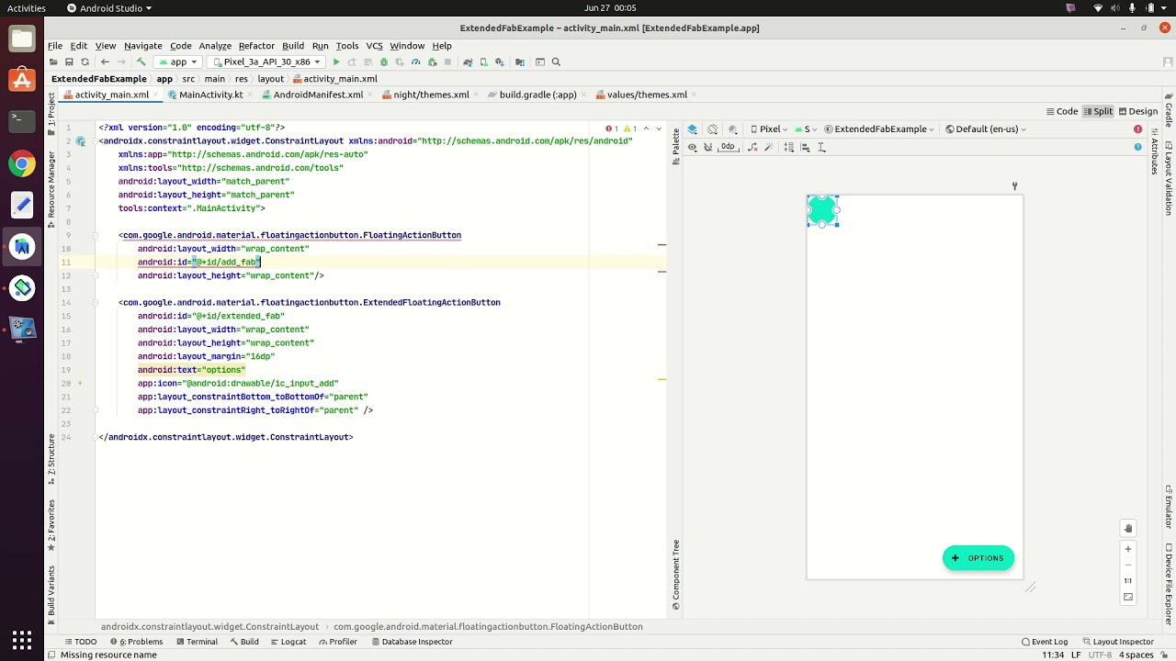Toggle view options eye icon

[x=693, y=147]
